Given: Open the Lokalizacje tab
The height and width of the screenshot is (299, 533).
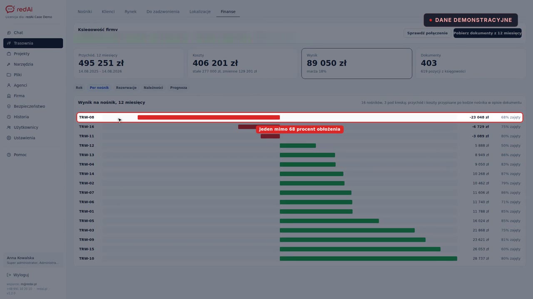Looking at the screenshot, I should (200, 12).
